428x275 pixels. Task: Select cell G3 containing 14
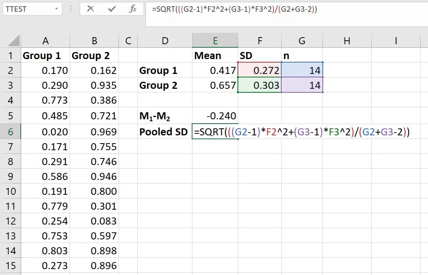pyautogui.click(x=302, y=85)
